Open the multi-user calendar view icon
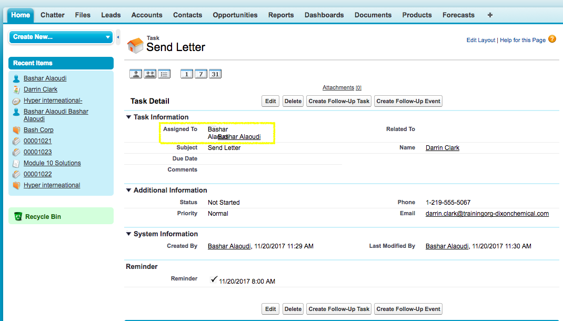This screenshot has height=321, width=563. pos(150,74)
